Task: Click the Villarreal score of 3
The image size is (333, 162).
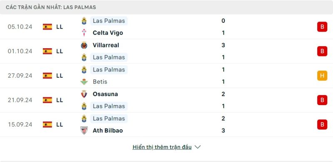Action: pyautogui.click(x=223, y=45)
